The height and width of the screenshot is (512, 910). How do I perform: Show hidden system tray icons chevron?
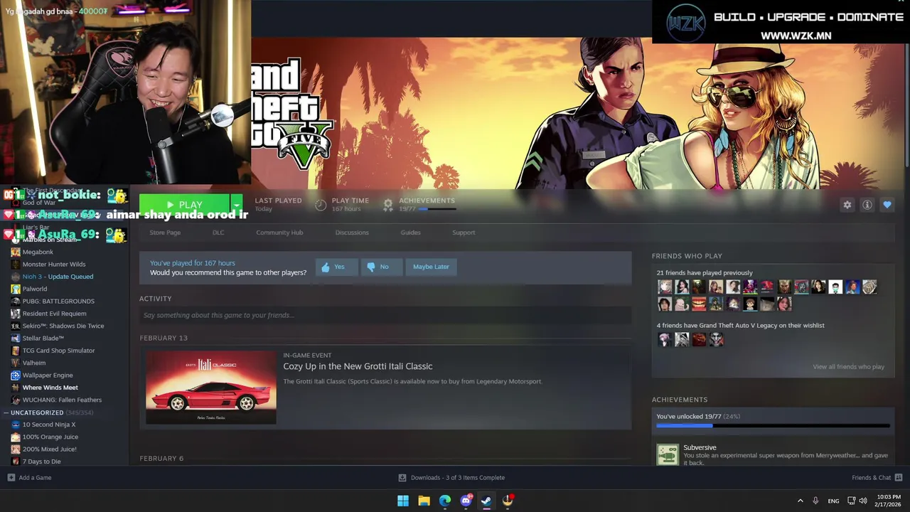(x=800, y=501)
